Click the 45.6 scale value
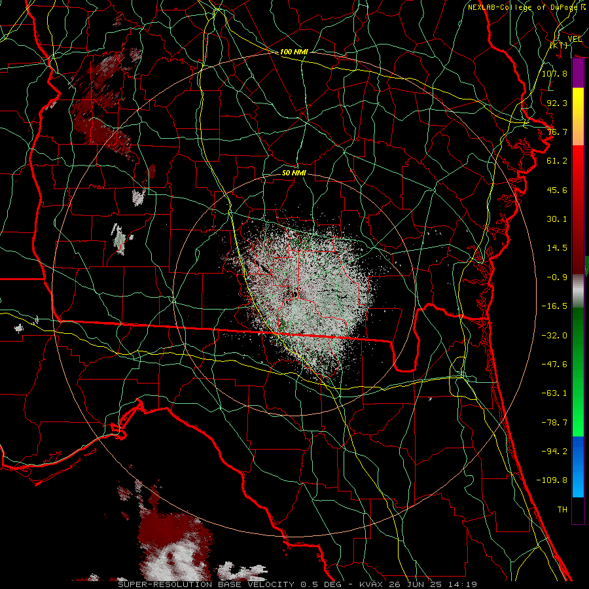 click(557, 190)
